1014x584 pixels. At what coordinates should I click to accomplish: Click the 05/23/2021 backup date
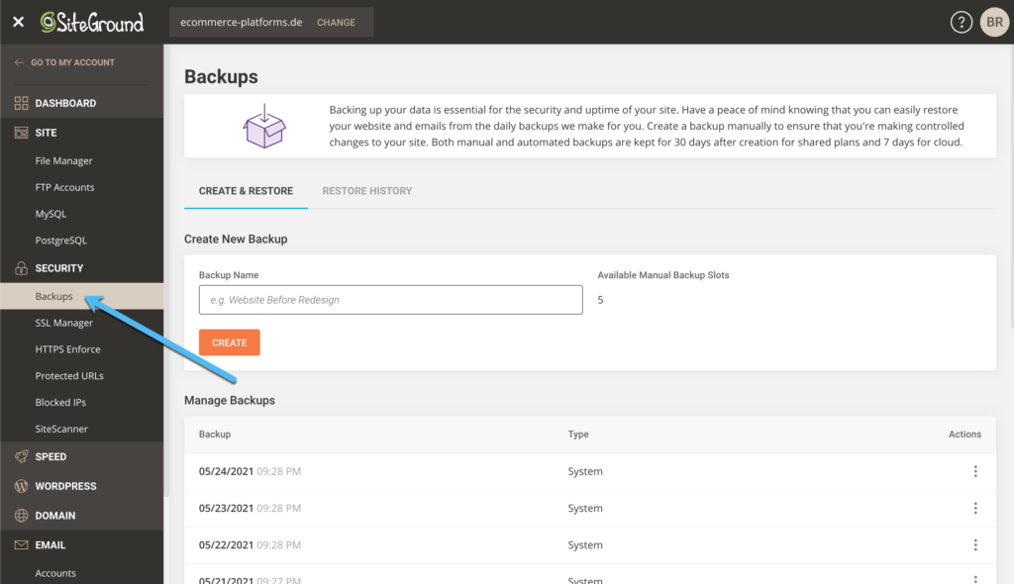(226, 509)
